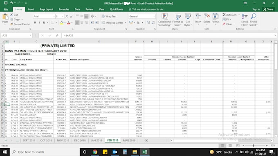Click the Percent Style icon
Image resolution: width=278 pixels, height=156 pixels.
tap(138, 23)
